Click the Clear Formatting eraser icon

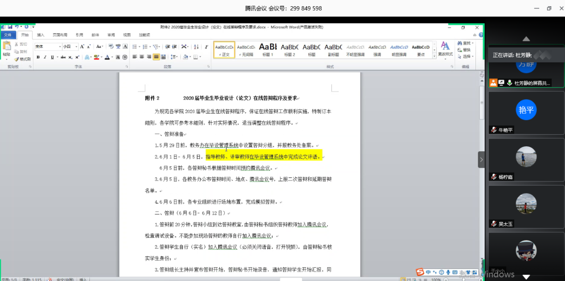pyautogui.click(x=111, y=47)
